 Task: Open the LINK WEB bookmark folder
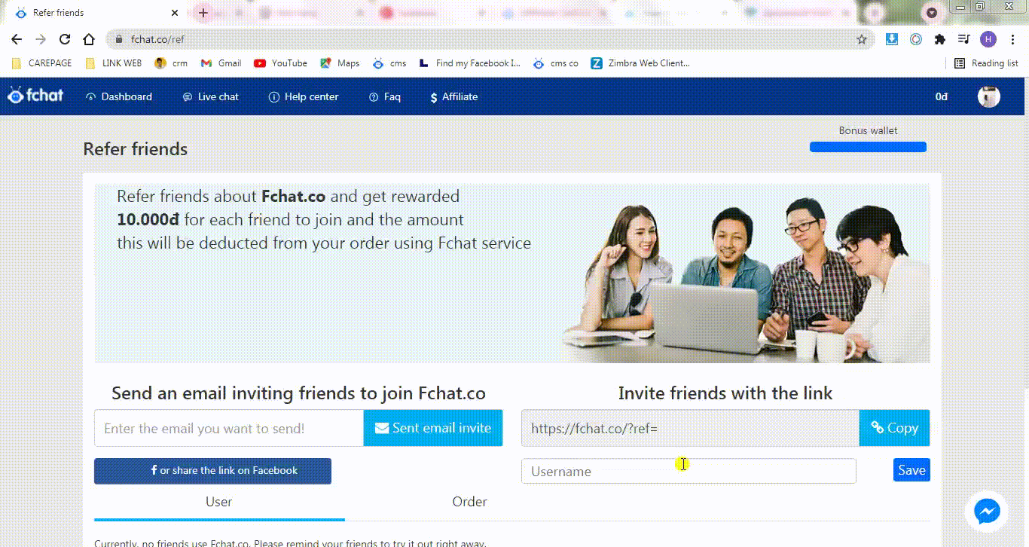[x=114, y=63]
